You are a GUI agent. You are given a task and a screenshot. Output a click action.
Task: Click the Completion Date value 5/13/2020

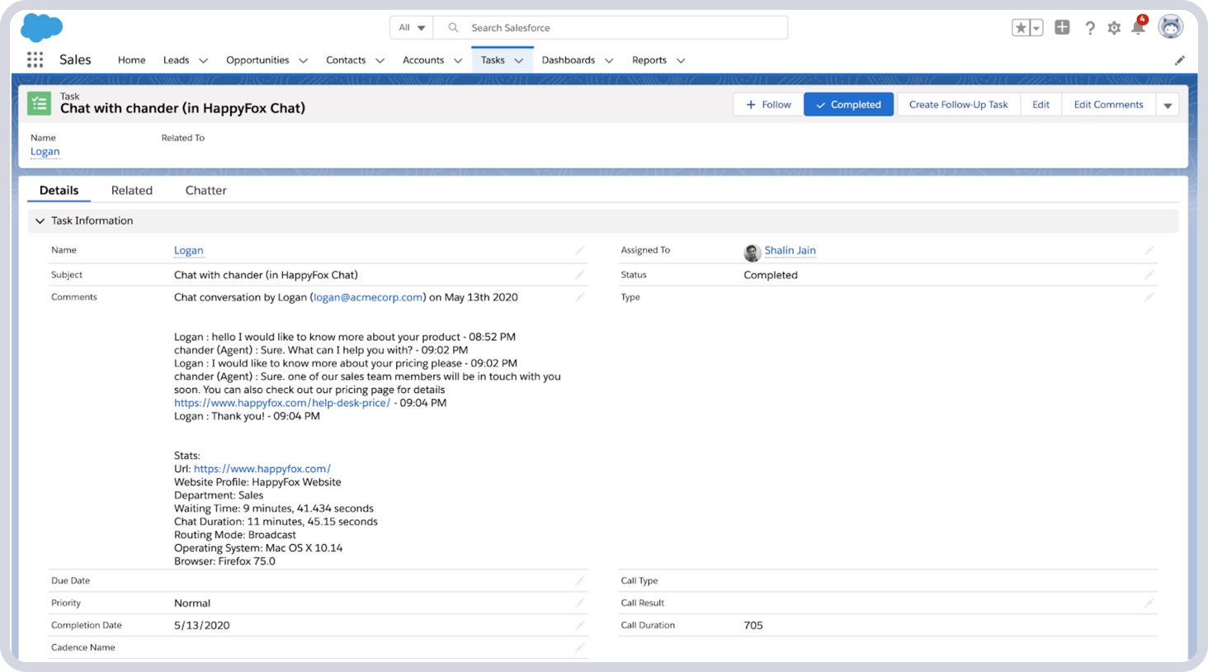(x=202, y=626)
